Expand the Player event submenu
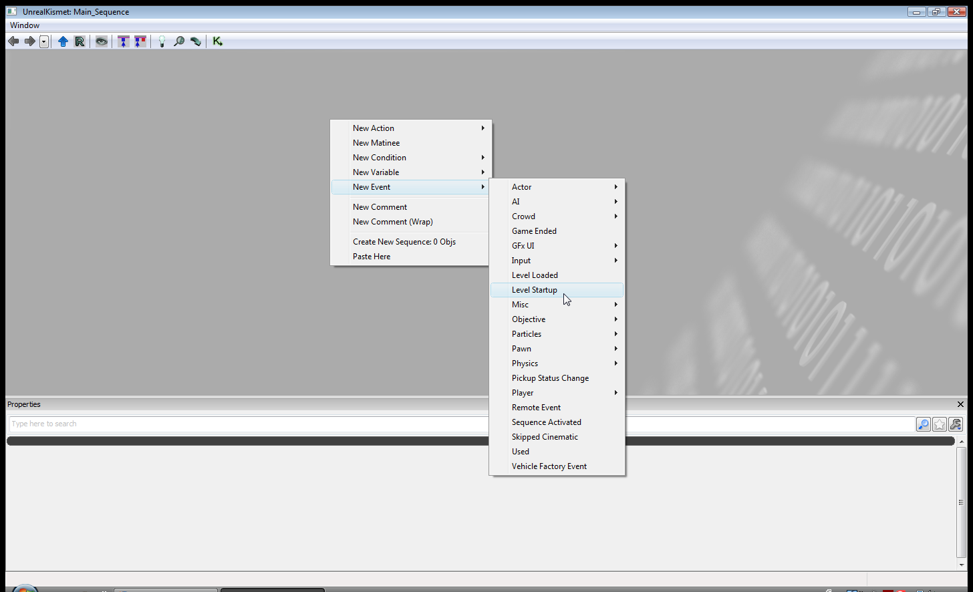The width and height of the screenshot is (973, 592). 557,393
